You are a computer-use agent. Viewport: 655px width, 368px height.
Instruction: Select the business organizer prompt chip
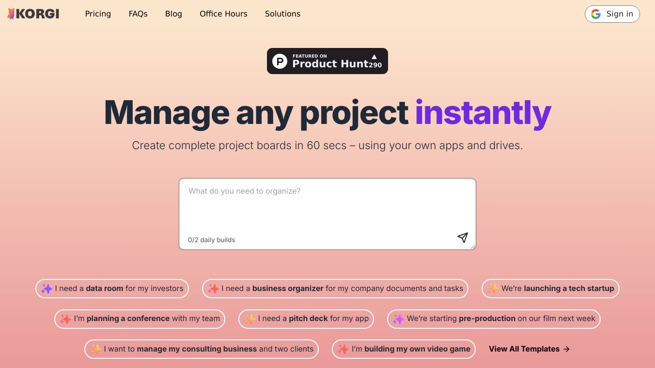click(x=335, y=289)
